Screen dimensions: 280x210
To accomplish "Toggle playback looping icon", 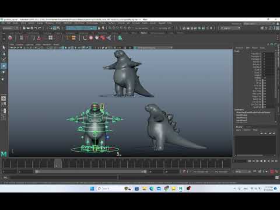I will pyautogui.click(x=255, y=171).
